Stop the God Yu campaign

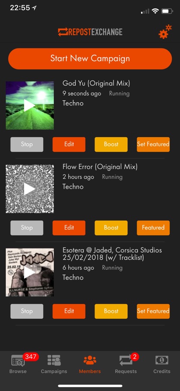27,144
